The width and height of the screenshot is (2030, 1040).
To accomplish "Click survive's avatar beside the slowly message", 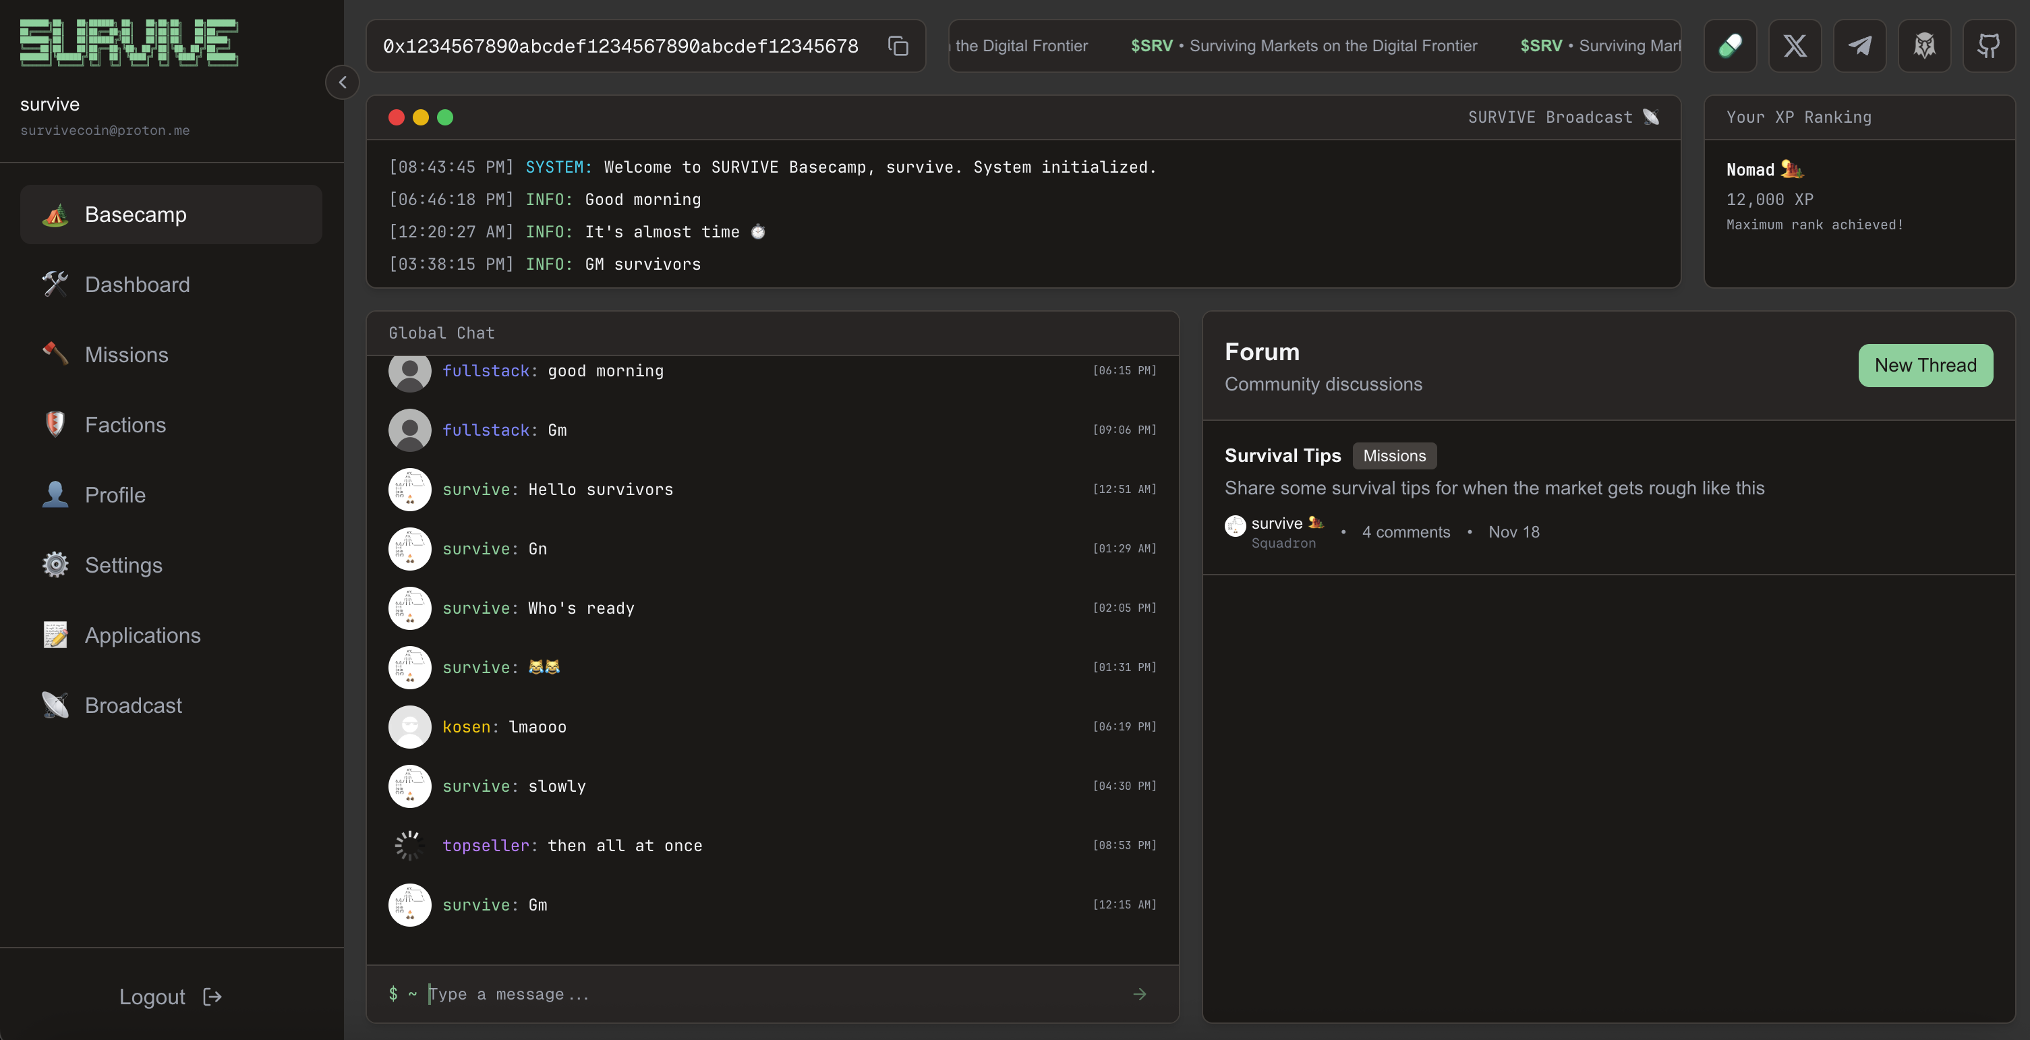I will pos(410,786).
